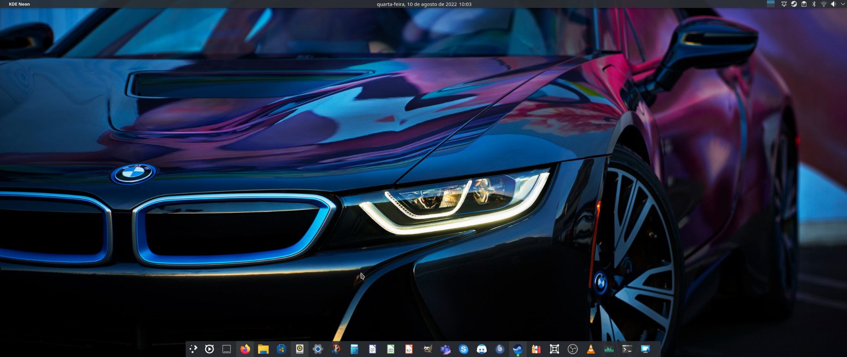Viewport: 847px width, 357px height.
Task: Open the speaker music player icon
Action: (x=299, y=349)
